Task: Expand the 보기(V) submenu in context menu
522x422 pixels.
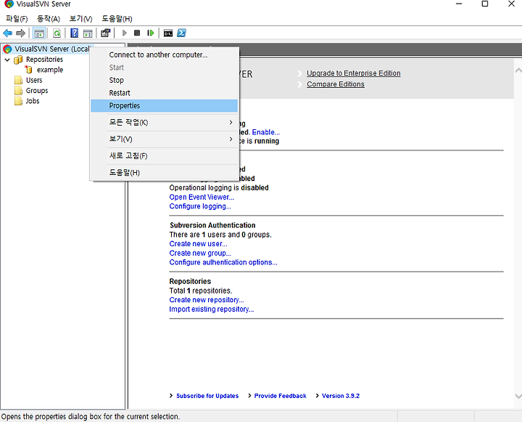Action: [x=164, y=139]
